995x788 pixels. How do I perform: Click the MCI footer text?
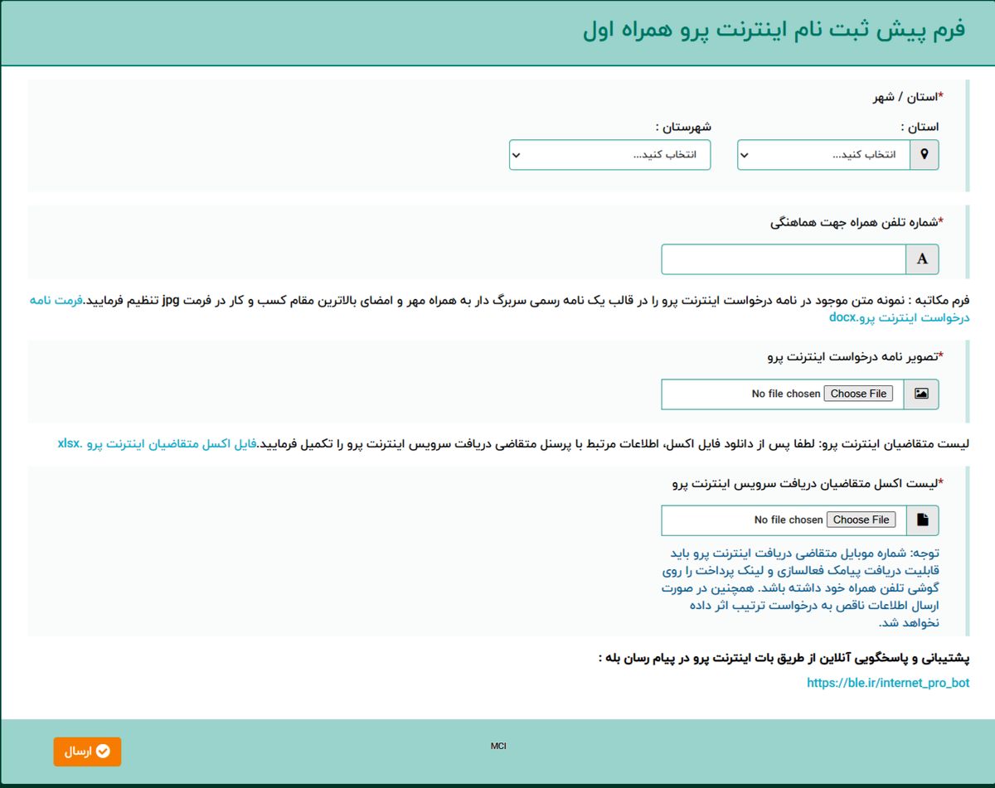coord(498,746)
